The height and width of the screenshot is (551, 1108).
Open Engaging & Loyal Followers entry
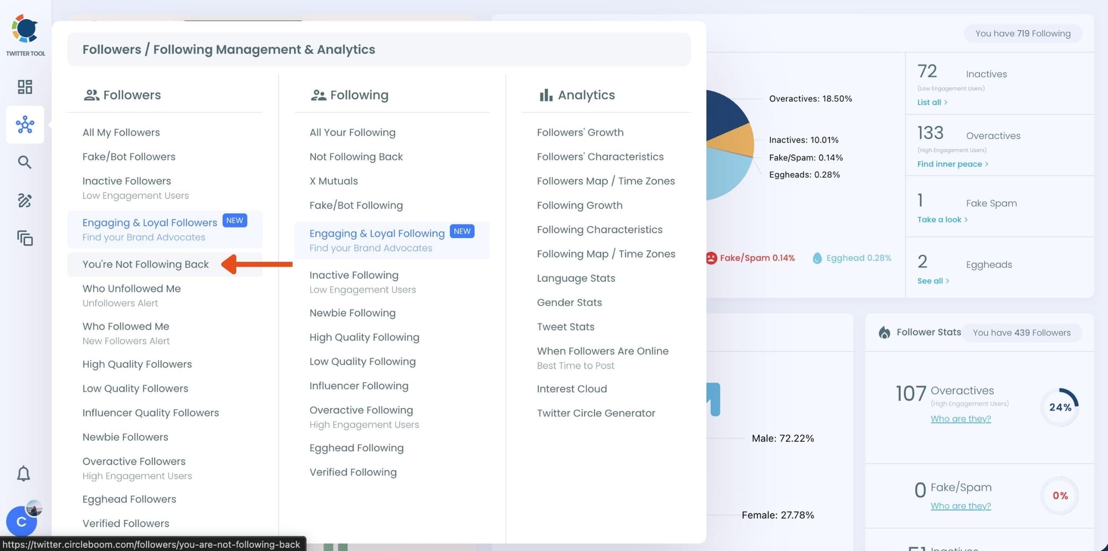point(150,223)
